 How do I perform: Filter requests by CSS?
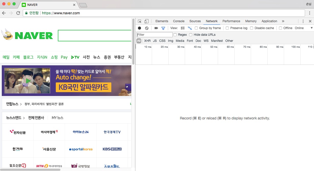[162, 41]
